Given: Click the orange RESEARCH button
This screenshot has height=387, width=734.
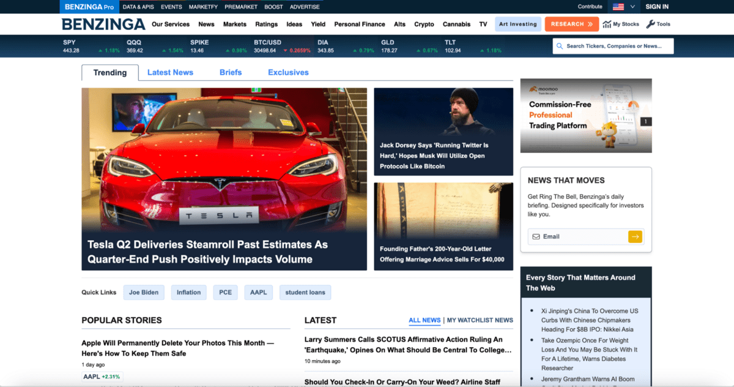Looking at the screenshot, I should (x=571, y=24).
